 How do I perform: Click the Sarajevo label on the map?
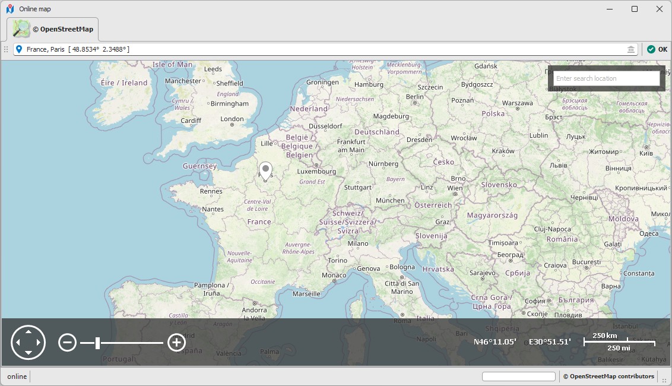[482, 273]
